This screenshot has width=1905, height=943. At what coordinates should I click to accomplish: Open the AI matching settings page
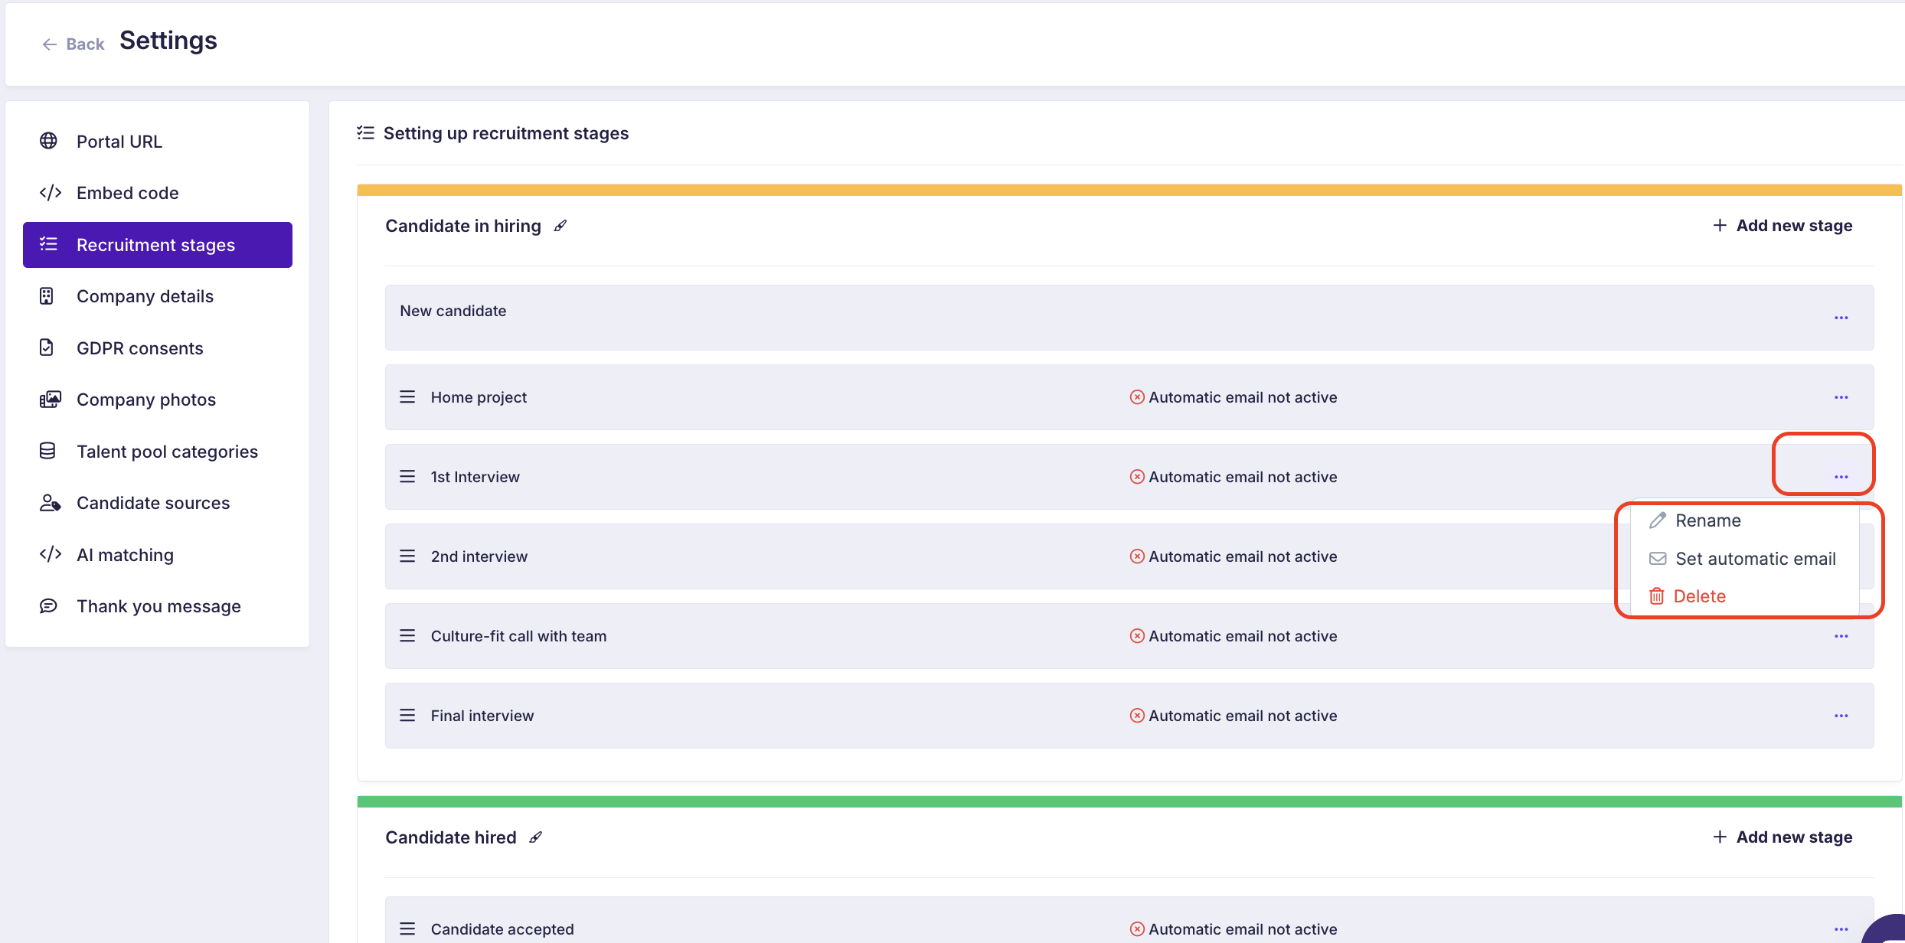125,555
